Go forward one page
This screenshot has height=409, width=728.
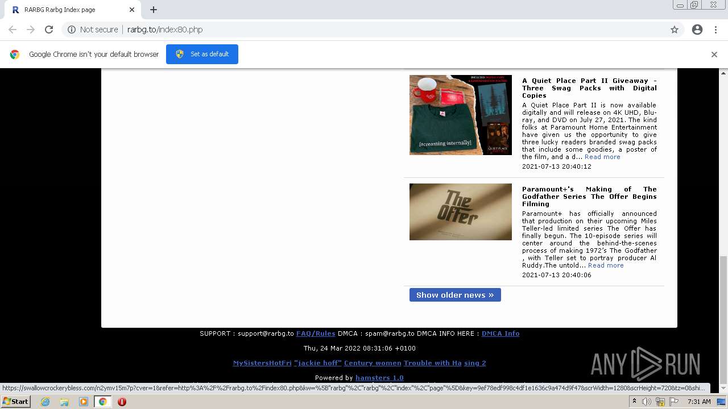point(31,30)
